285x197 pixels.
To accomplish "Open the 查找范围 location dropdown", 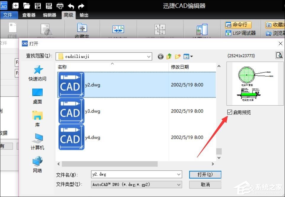I will 149,56.
